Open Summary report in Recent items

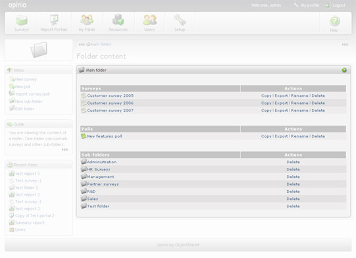coord(30,223)
